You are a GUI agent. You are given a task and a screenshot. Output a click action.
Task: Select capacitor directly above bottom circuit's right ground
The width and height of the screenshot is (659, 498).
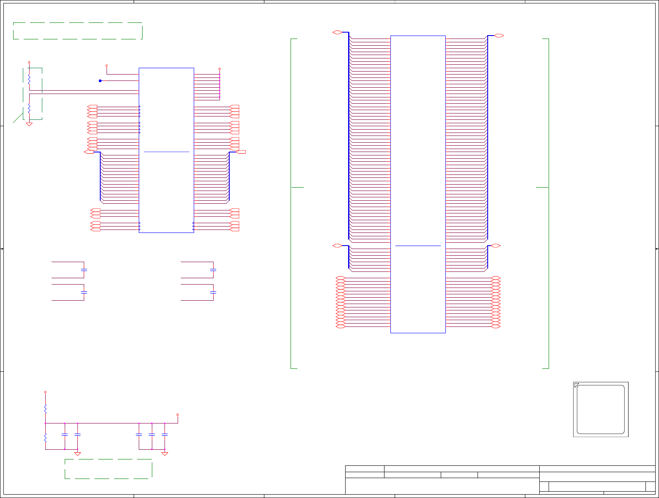165,435
